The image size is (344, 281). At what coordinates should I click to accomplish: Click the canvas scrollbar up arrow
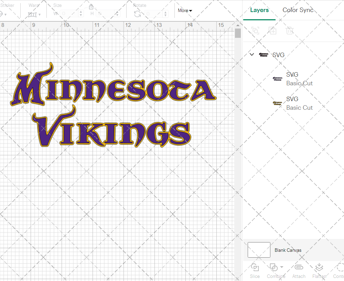tap(238, 25)
